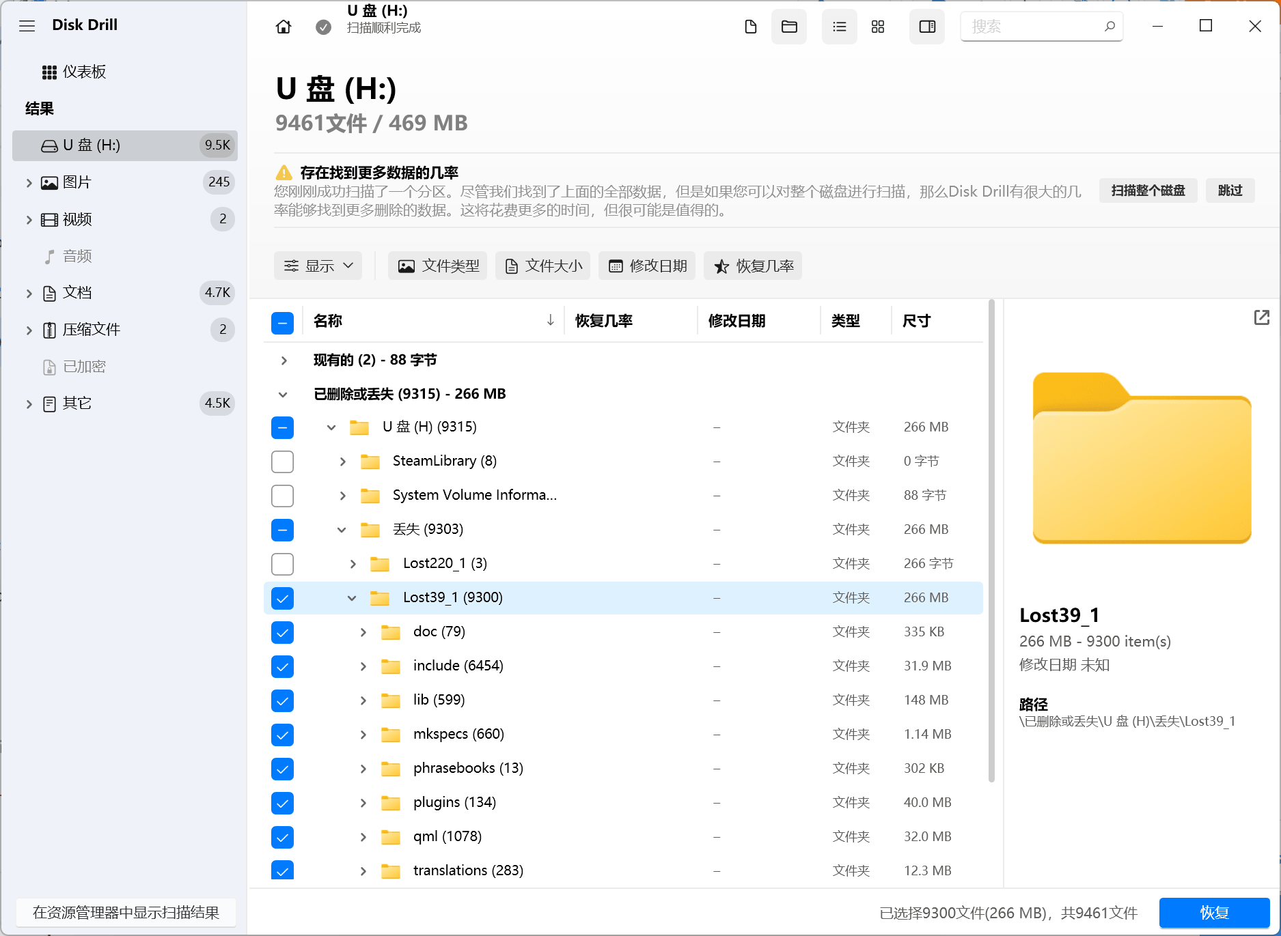Expand System Volume Information folder
The width and height of the screenshot is (1281, 936).
[x=342, y=496]
